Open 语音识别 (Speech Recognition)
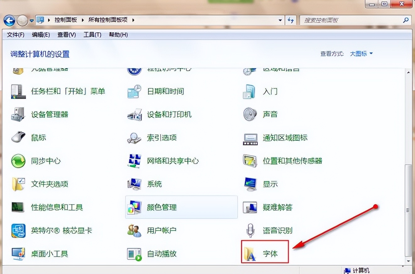 point(279,231)
